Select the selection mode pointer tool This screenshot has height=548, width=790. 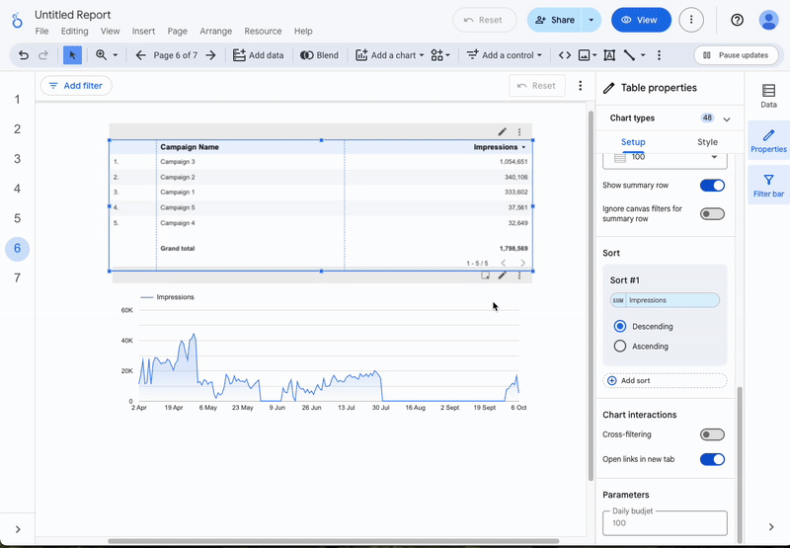coord(72,55)
